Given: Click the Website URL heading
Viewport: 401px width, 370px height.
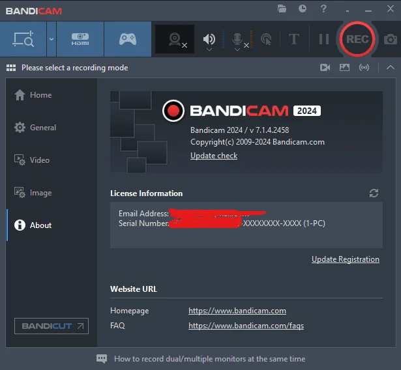Looking at the screenshot, I should tap(134, 289).
